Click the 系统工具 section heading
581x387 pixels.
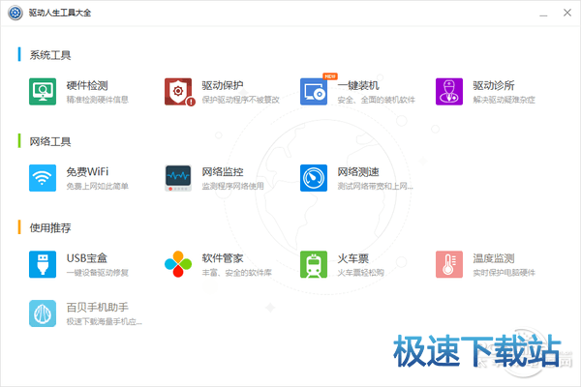(x=50, y=55)
